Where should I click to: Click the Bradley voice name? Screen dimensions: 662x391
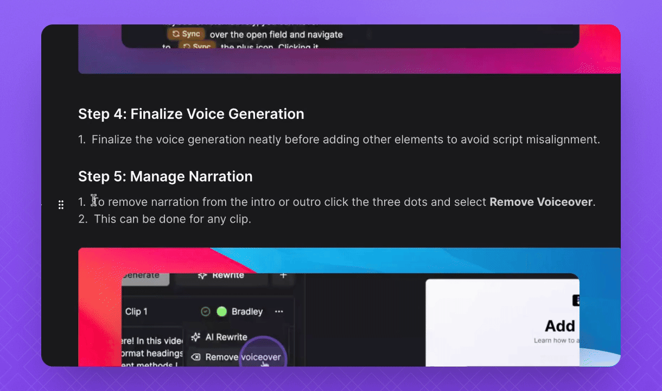pos(247,312)
